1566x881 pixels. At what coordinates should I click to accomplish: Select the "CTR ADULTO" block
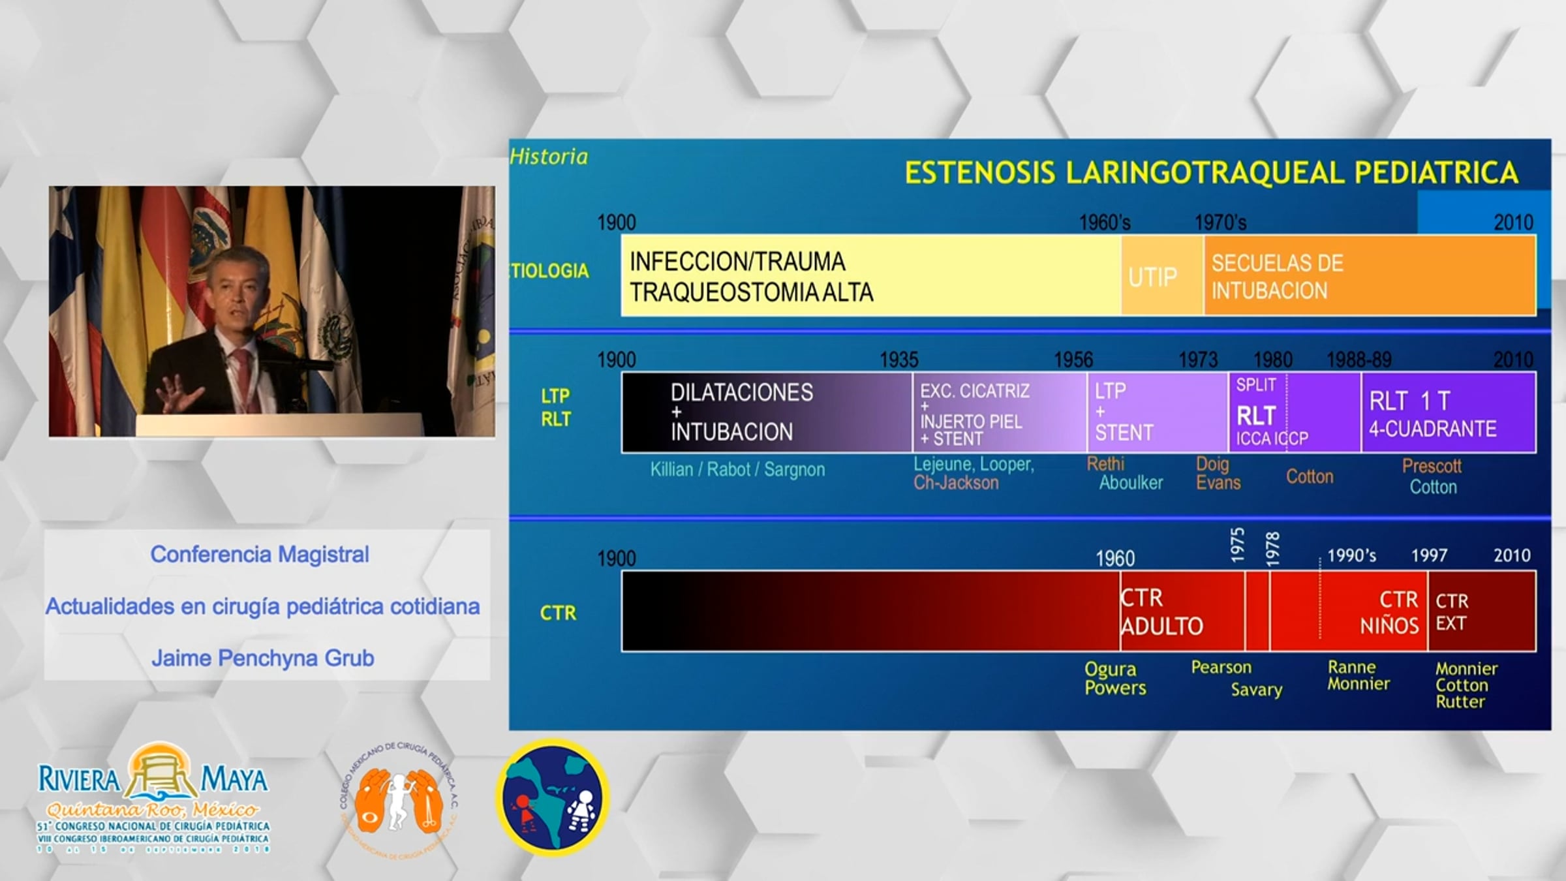coord(1182,611)
